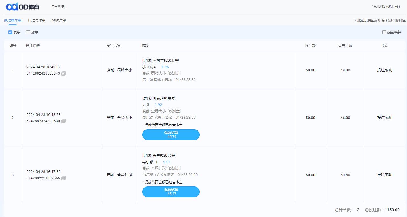Click the odds 1.96 value
407x217 pixels.
point(165,67)
